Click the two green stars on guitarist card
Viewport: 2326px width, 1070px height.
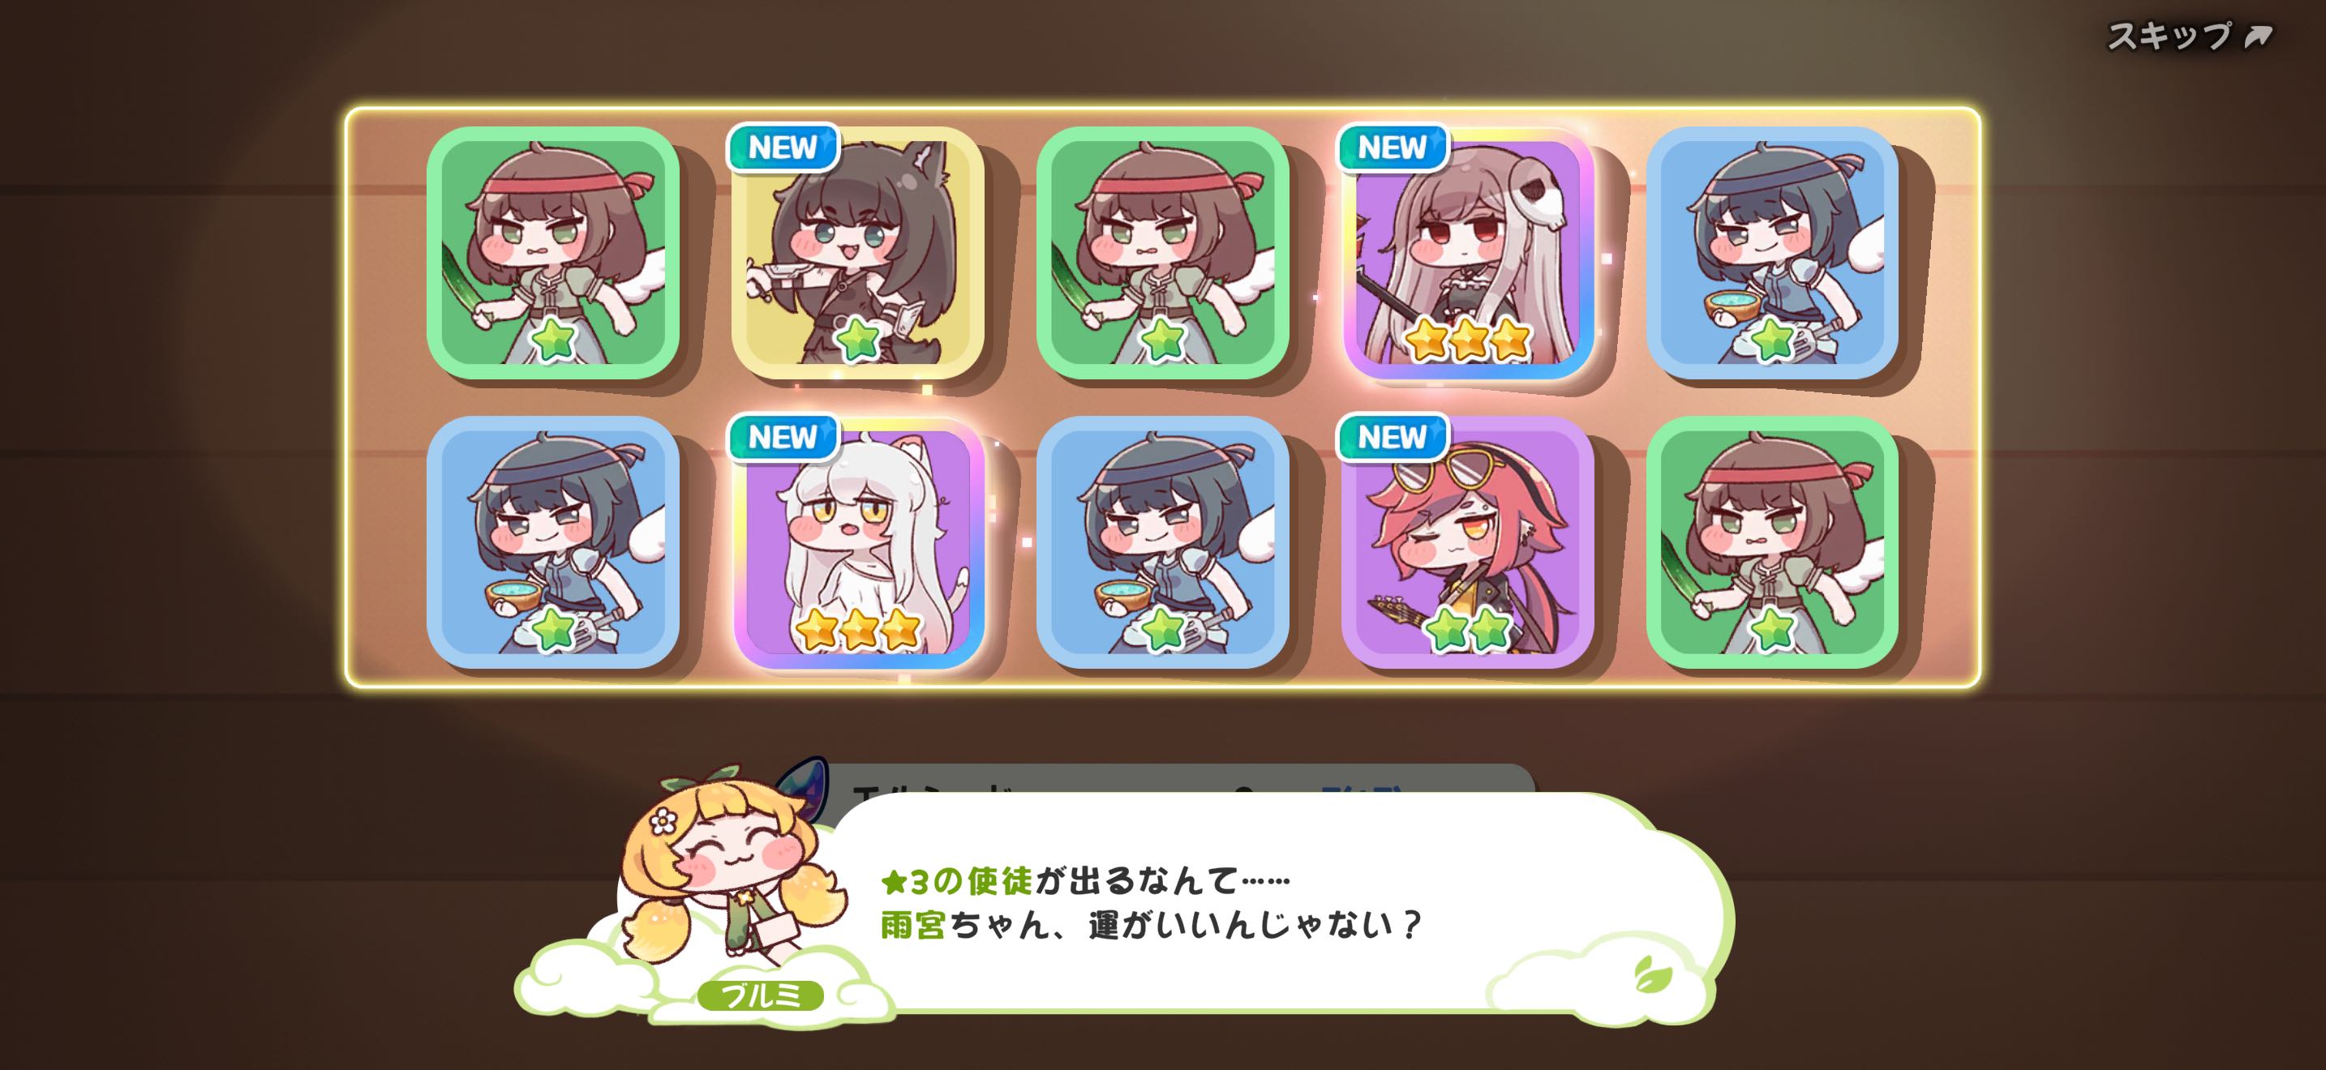pos(1467,629)
